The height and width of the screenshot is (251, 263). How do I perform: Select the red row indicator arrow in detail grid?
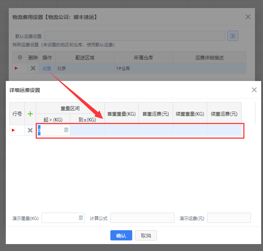coord(13,130)
